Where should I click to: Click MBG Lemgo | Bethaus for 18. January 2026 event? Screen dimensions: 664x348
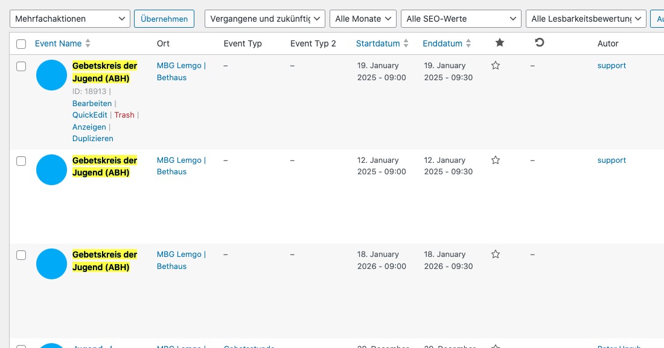tap(181, 261)
